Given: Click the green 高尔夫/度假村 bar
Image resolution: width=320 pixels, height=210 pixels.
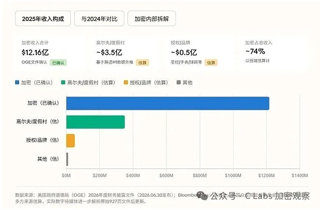Looking at the screenshot, I should [95, 122].
